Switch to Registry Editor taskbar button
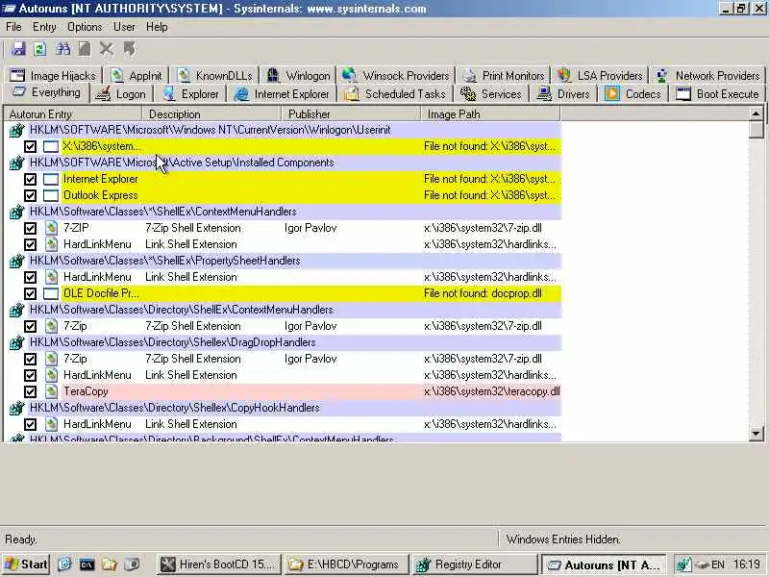769x577 pixels. pos(475,564)
